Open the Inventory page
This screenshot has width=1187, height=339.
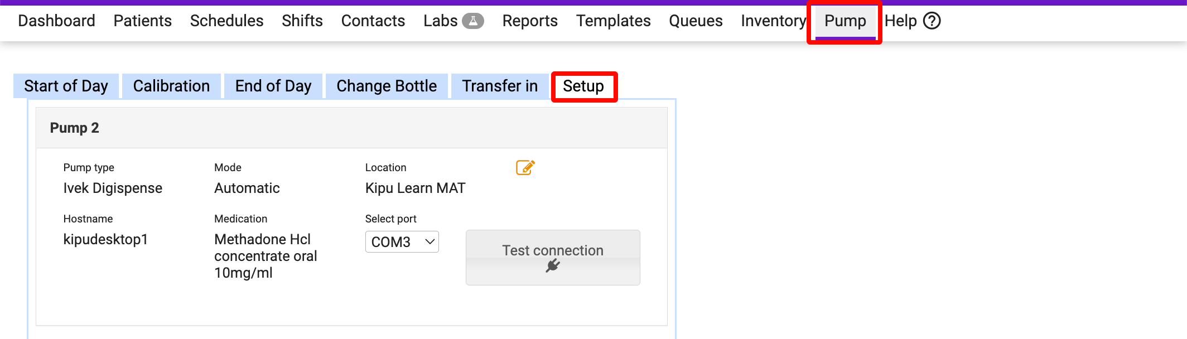tap(773, 21)
